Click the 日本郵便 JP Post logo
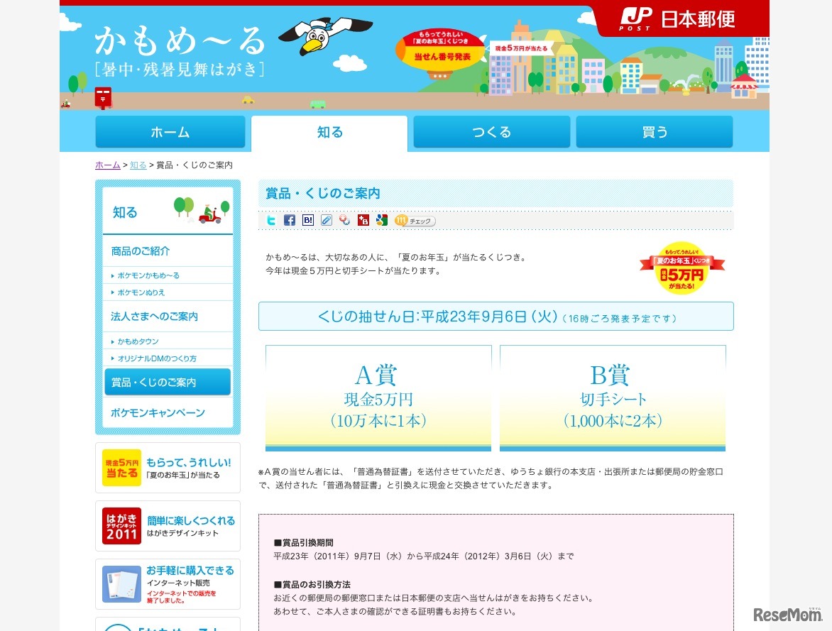 click(677, 19)
